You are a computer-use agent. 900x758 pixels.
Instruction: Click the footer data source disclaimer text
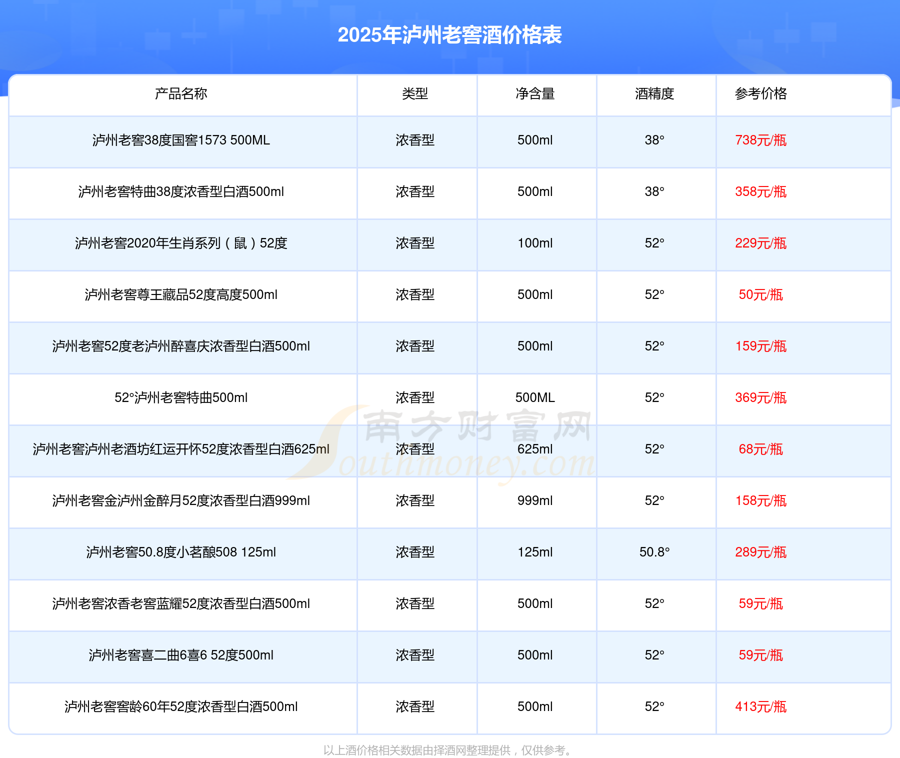click(x=448, y=750)
